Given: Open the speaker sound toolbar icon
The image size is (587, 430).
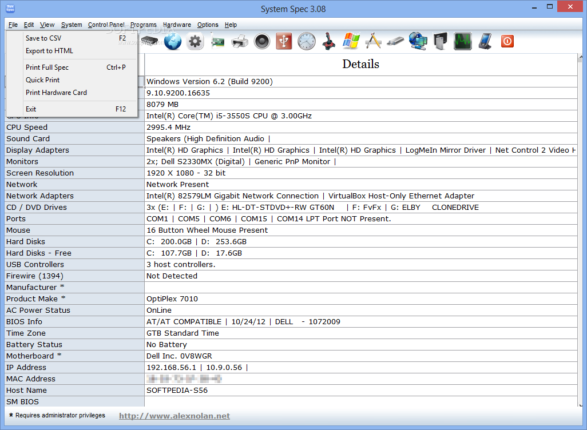Looking at the screenshot, I should [262, 41].
